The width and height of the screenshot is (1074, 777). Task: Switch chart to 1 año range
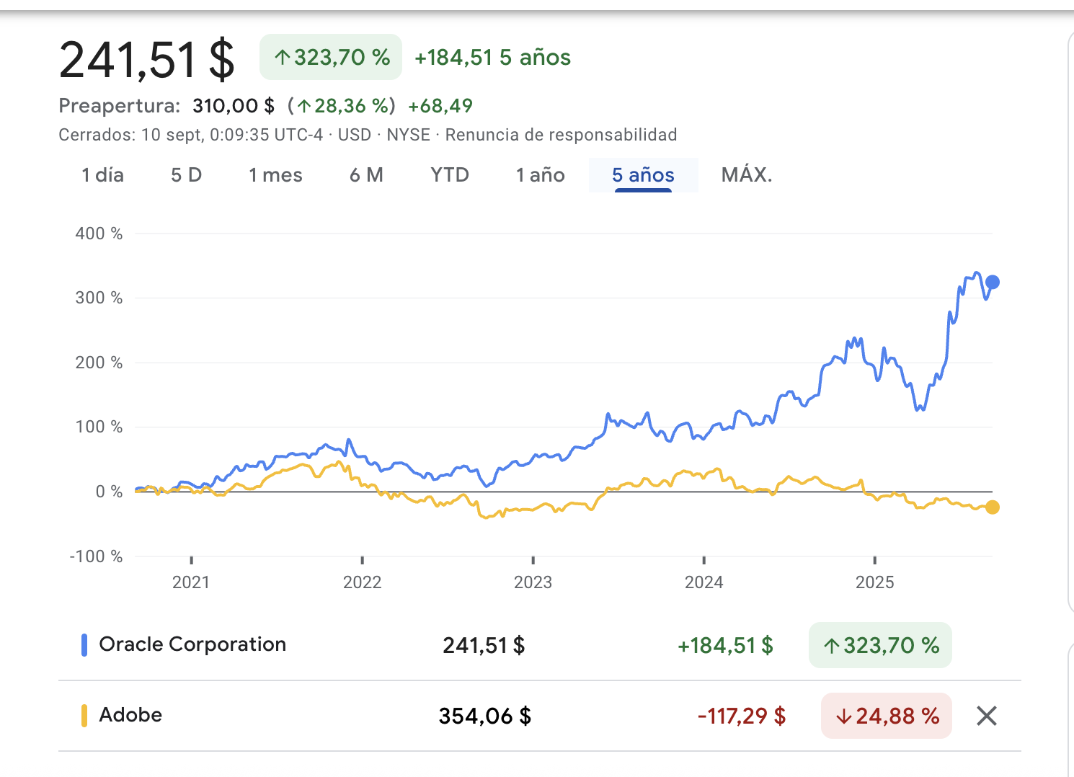pyautogui.click(x=540, y=175)
